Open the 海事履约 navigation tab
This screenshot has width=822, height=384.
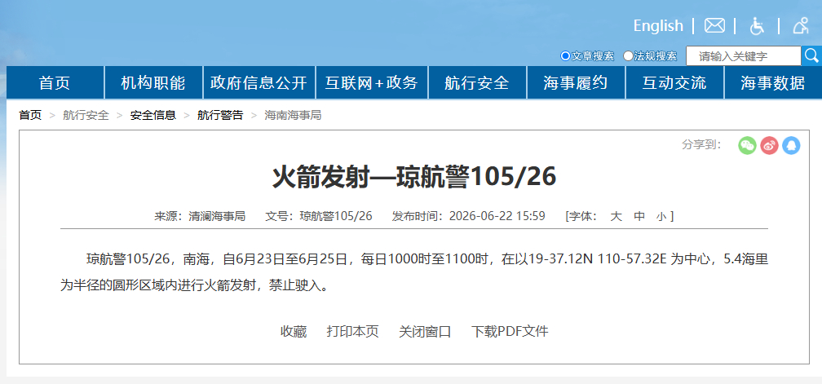576,82
